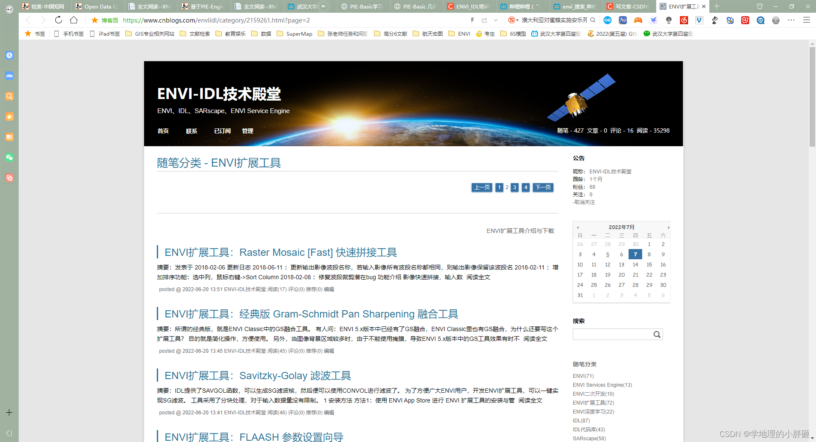The height and width of the screenshot is (442, 816).
Task: Open the SuperMap bookmark folder
Action: coord(295,34)
